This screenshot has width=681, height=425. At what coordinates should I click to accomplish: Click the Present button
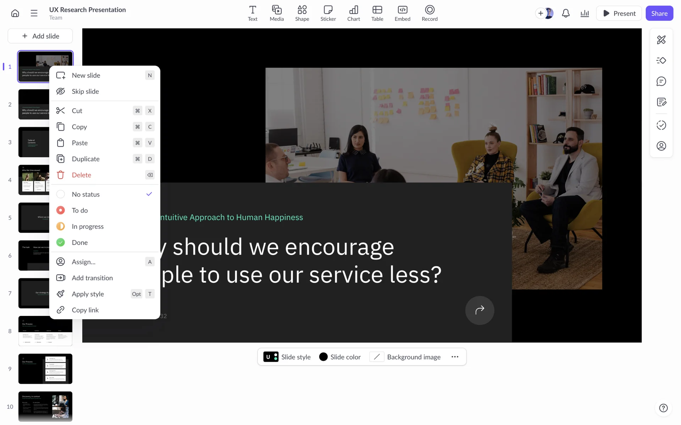coord(619,13)
